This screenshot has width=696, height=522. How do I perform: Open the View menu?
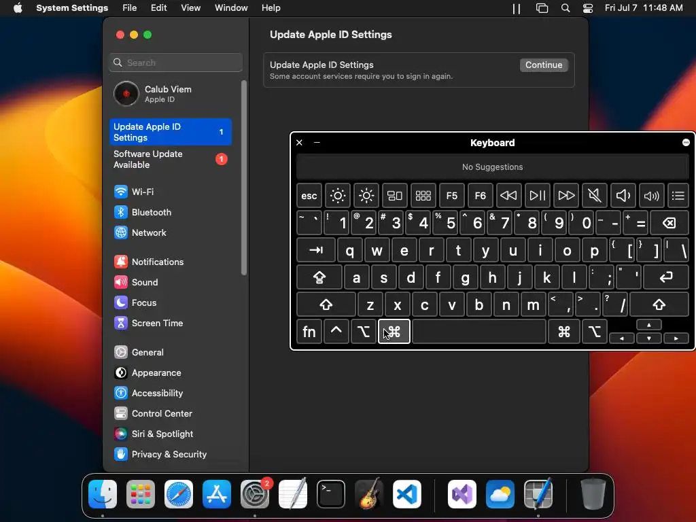pos(191,8)
